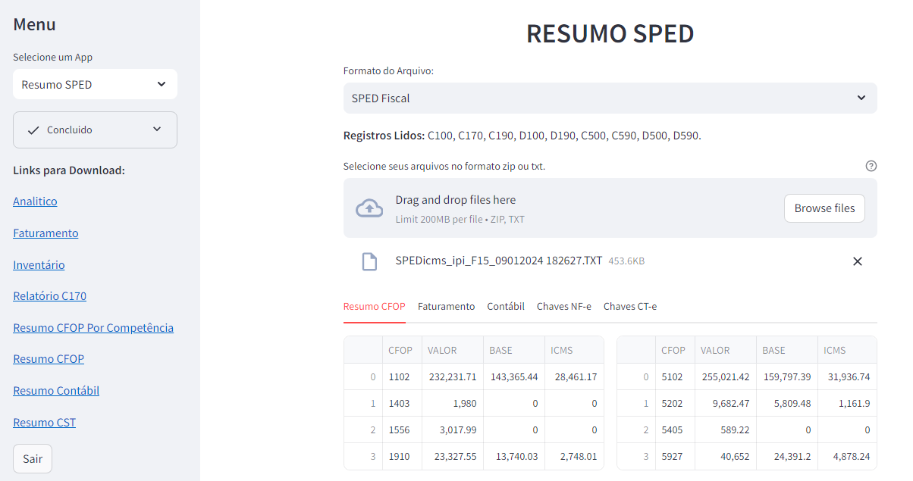The height and width of the screenshot is (481, 913).
Task: Select cell with base 143,365.44
Action: (514, 376)
